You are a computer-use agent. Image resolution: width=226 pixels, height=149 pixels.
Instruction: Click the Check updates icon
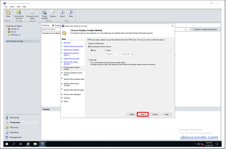click(44, 14)
